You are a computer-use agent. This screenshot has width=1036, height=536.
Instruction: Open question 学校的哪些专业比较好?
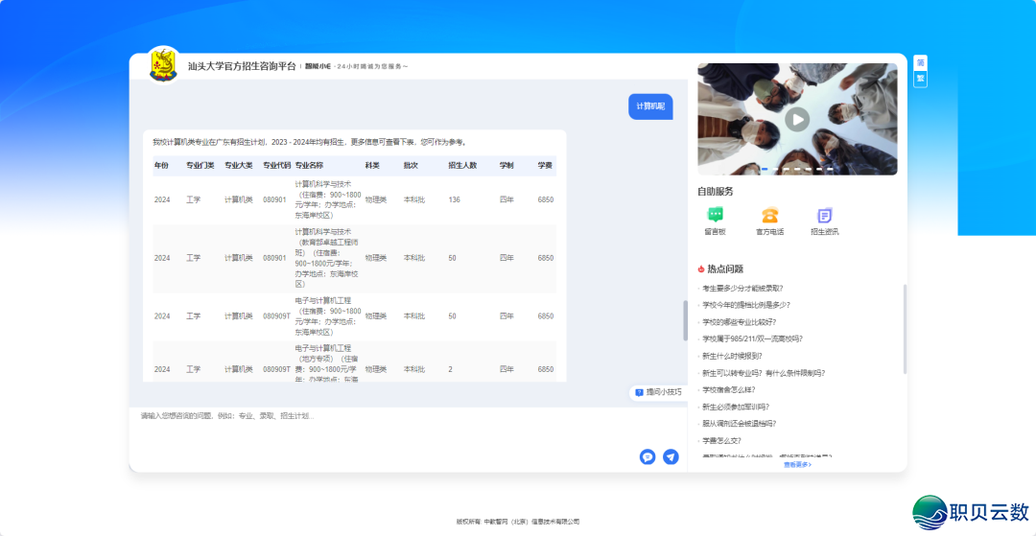click(739, 322)
